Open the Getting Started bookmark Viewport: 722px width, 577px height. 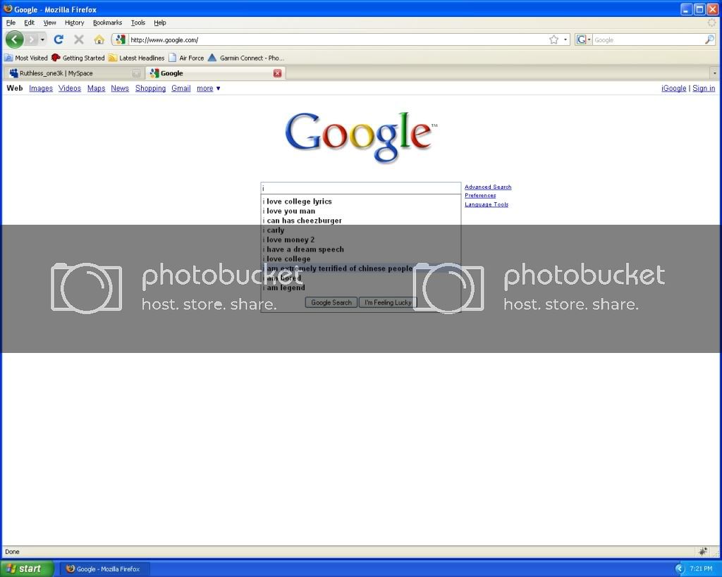(x=78, y=58)
